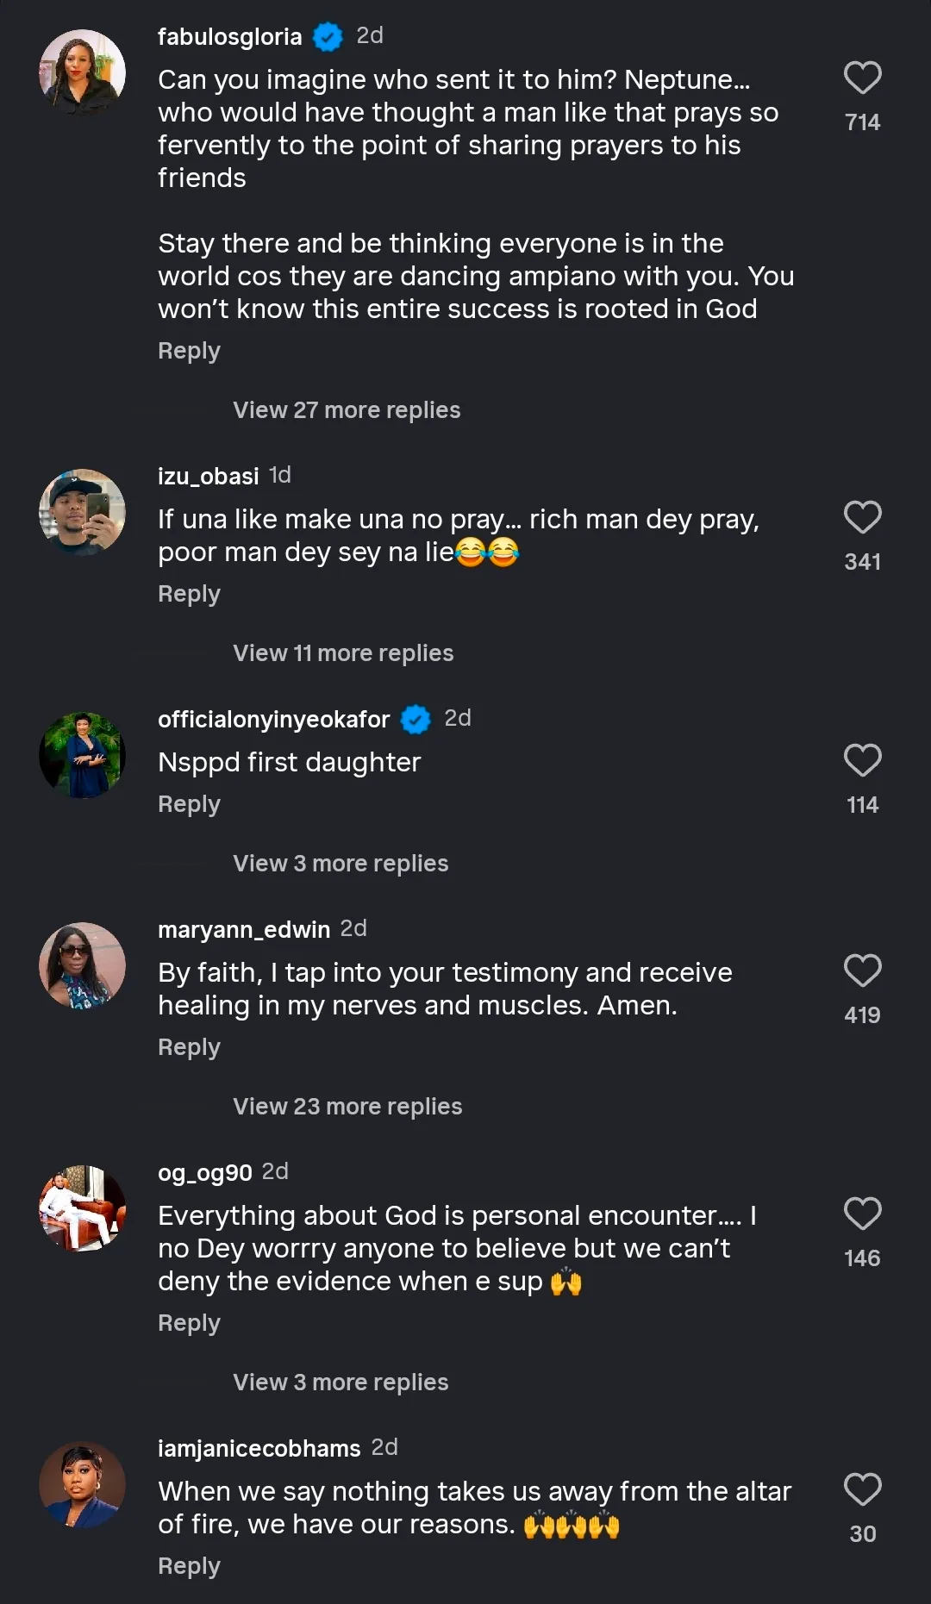Open izu_obasi's avatar

83,513
